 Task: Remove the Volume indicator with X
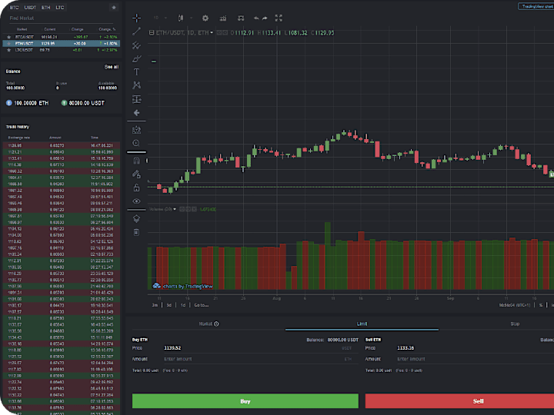[x=194, y=209]
